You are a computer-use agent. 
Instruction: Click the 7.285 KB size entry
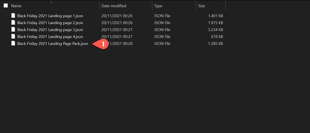216,43
